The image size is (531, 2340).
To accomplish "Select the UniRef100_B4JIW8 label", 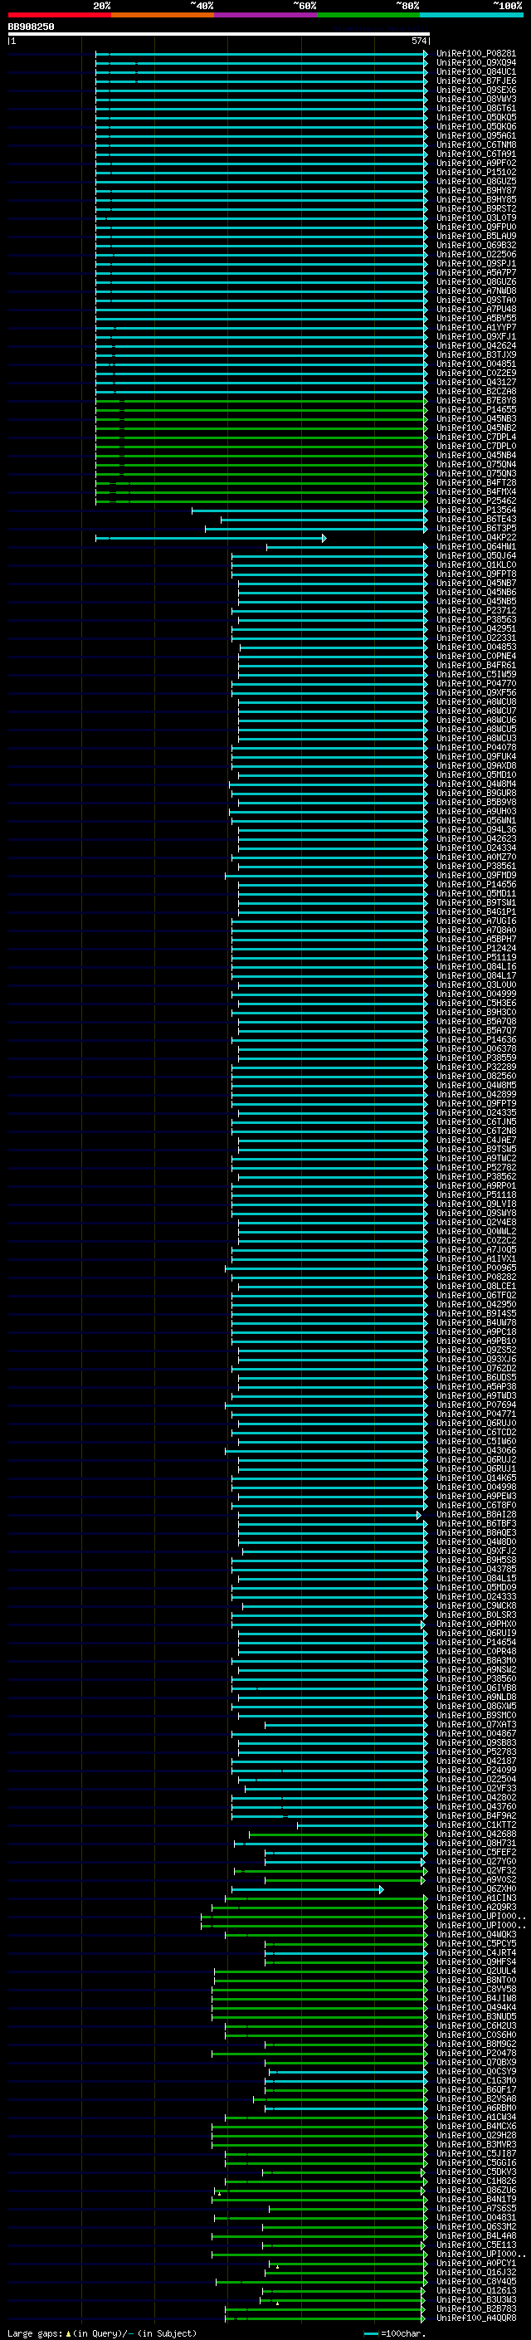I will pyautogui.click(x=476, y=1999).
